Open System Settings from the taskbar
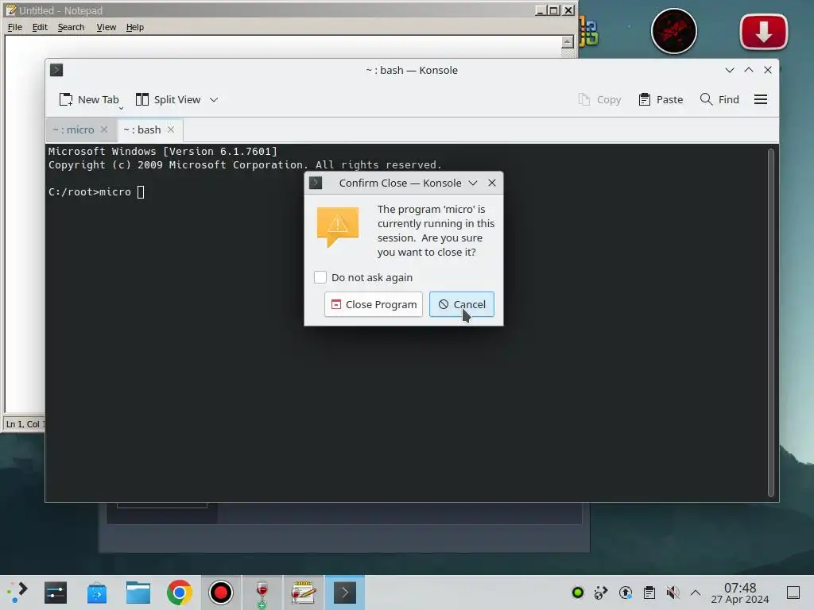 pos(55,593)
